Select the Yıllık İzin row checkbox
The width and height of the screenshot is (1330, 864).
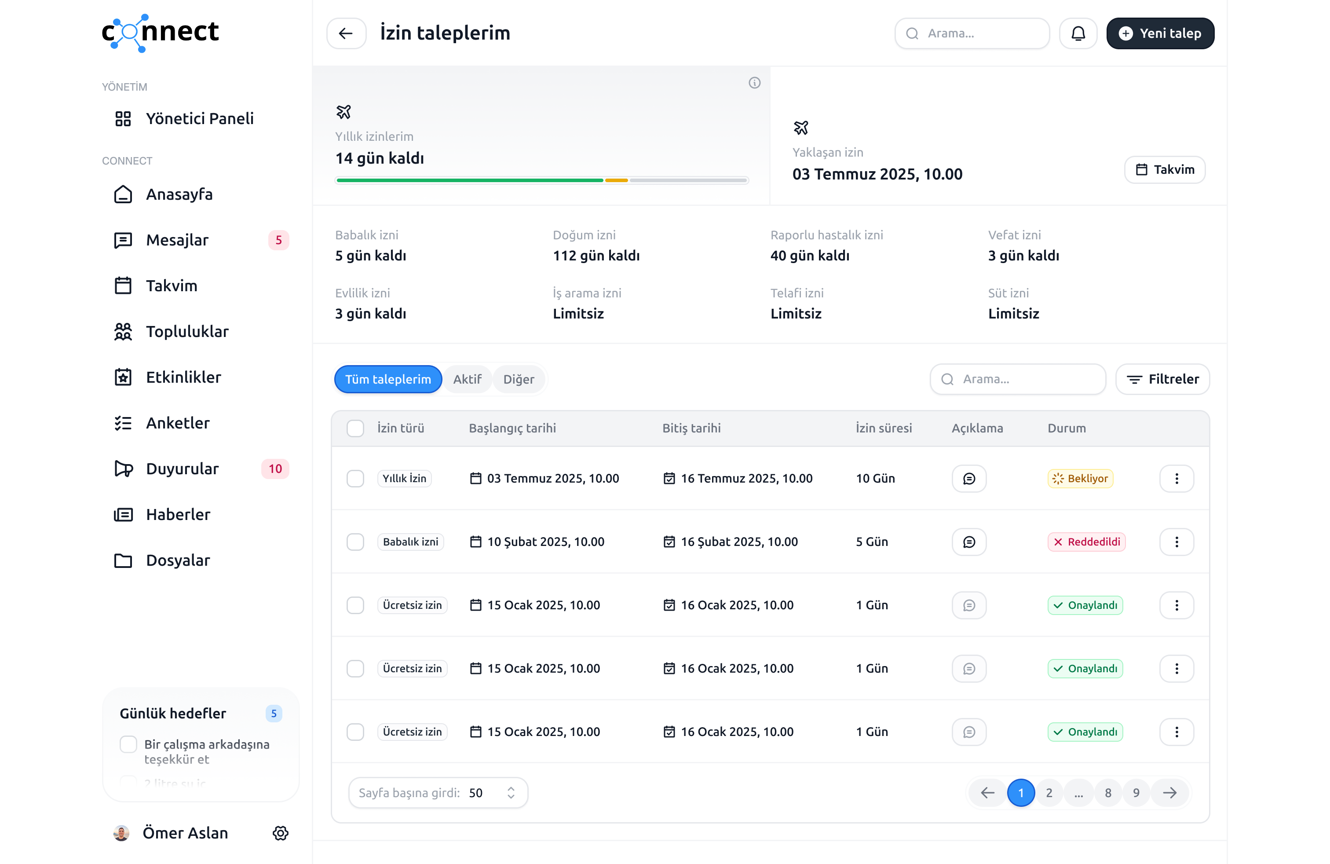(x=355, y=478)
